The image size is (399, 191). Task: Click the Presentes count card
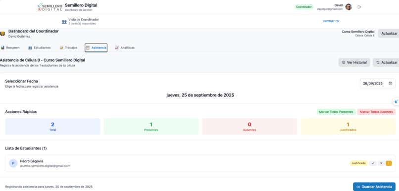(151, 126)
